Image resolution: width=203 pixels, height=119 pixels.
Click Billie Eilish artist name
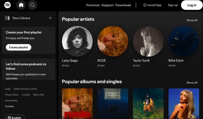176,60
